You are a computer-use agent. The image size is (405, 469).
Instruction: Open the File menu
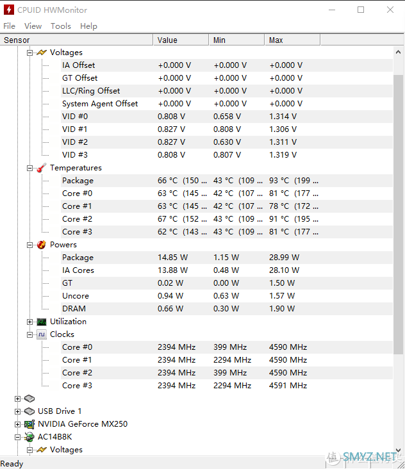click(x=9, y=26)
